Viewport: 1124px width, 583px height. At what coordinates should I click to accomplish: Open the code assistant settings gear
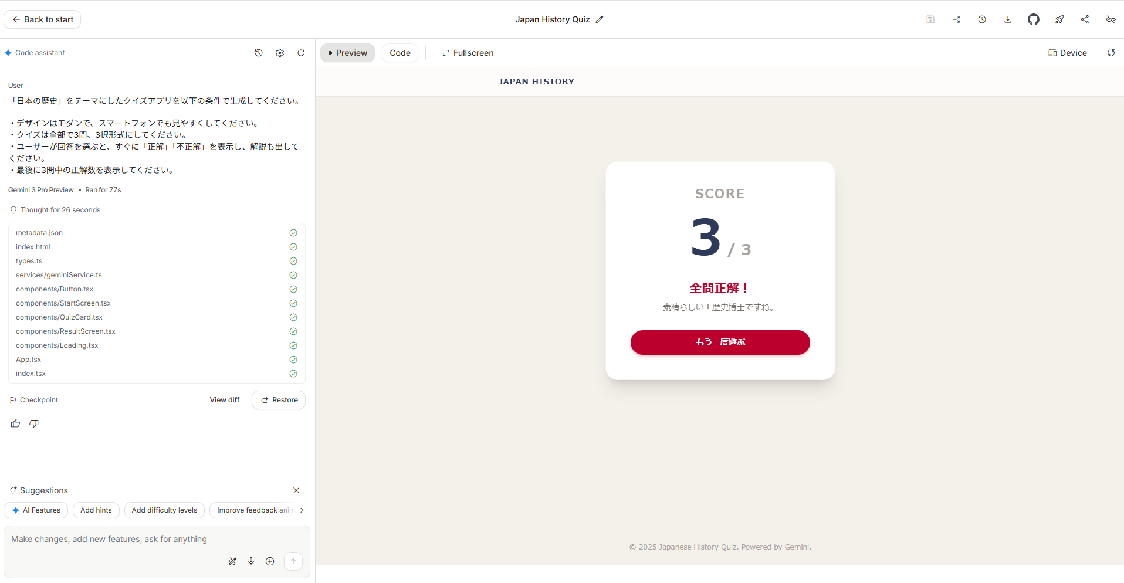280,53
